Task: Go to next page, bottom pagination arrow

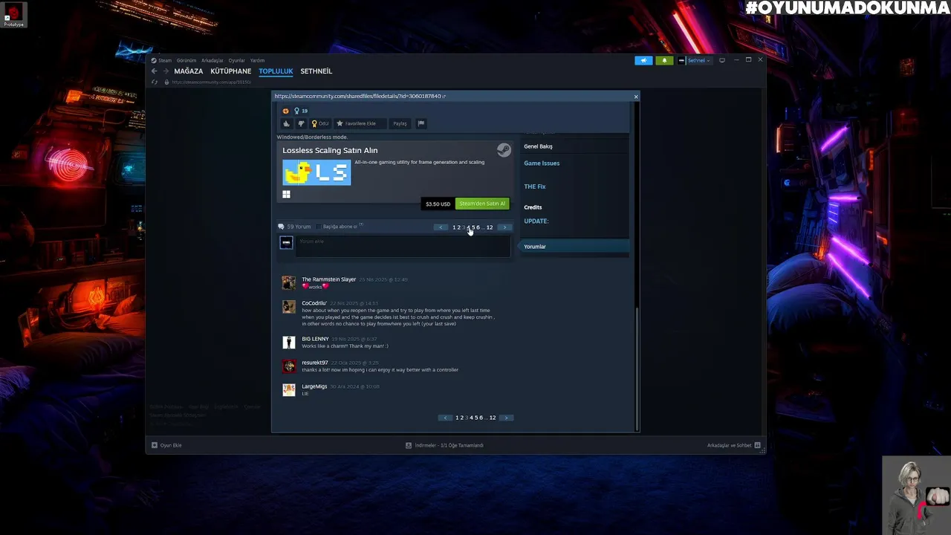Action: [507, 418]
